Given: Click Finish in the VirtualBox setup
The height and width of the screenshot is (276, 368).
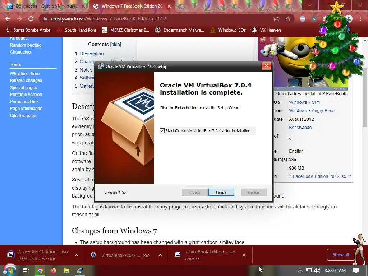Looking at the screenshot, I should 221,192.
